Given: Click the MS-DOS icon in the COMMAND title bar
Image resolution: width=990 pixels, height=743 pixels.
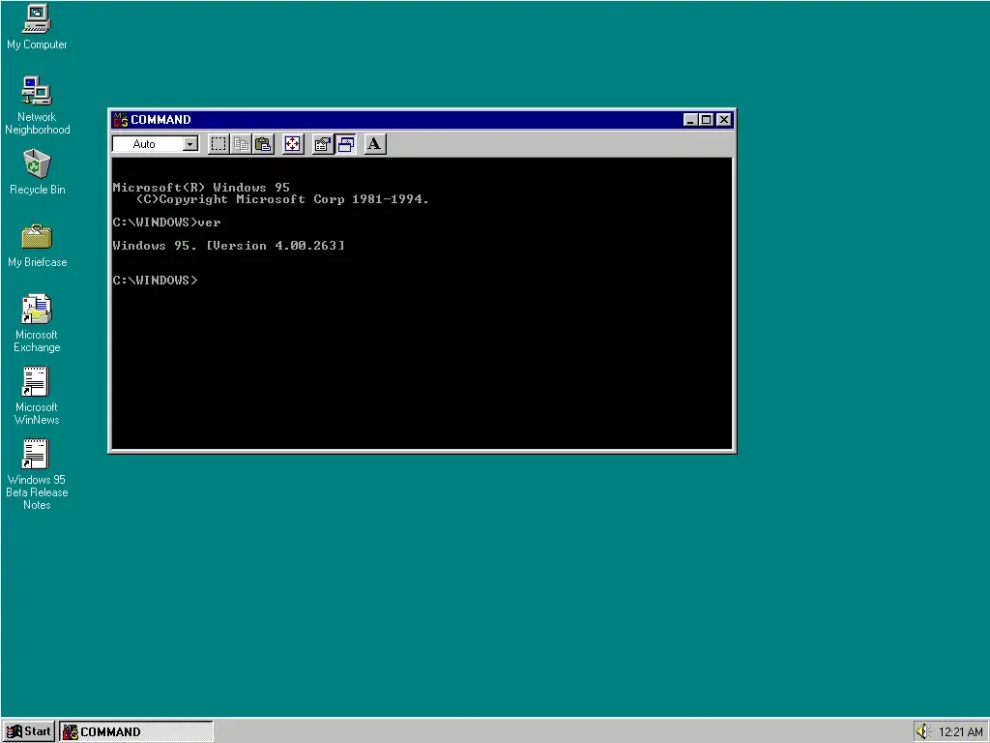Looking at the screenshot, I should 120,119.
